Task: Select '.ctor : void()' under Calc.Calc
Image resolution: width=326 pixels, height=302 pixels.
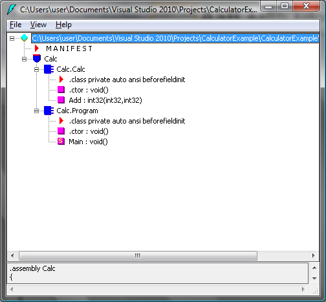Action: (89, 90)
